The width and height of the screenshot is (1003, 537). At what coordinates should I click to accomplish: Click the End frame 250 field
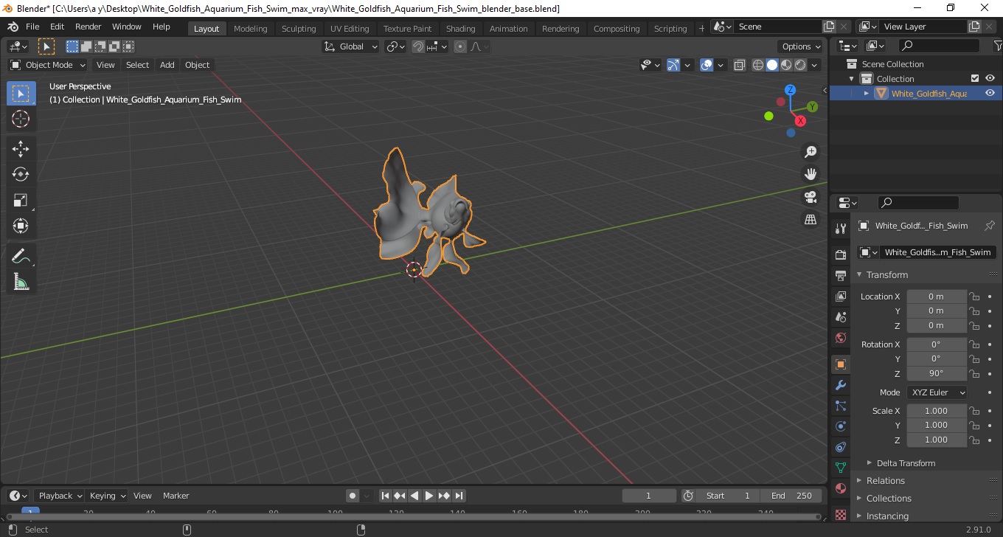coord(792,496)
